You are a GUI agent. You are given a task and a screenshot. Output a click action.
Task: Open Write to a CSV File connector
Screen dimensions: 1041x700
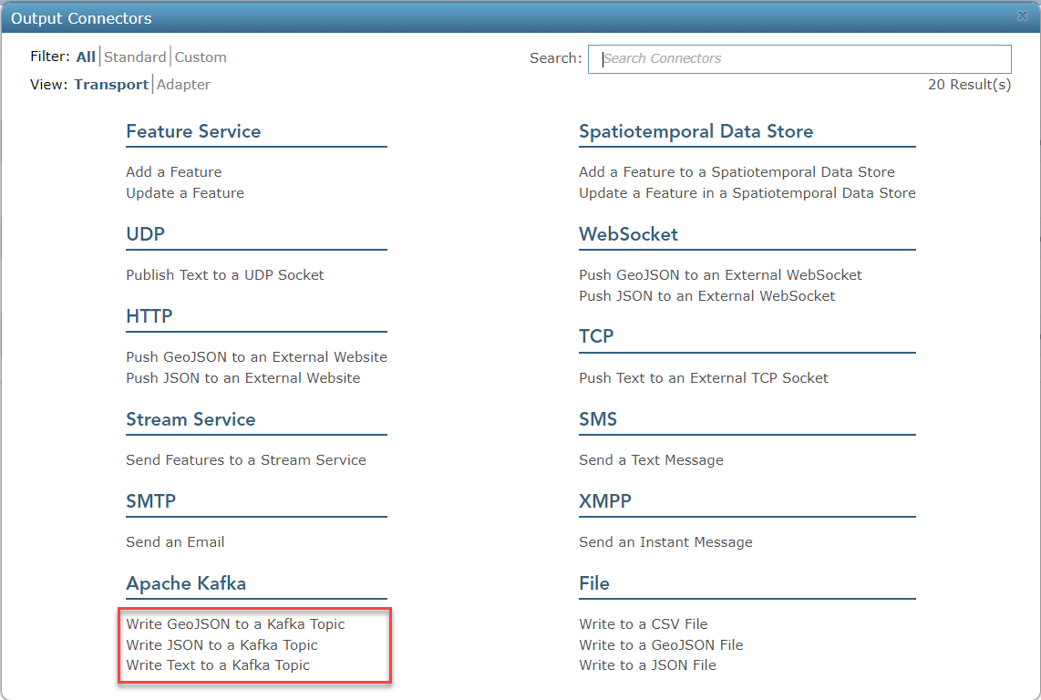(x=644, y=623)
